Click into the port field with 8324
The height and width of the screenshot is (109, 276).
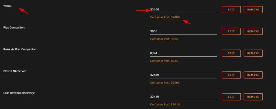[x=184, y=53]
